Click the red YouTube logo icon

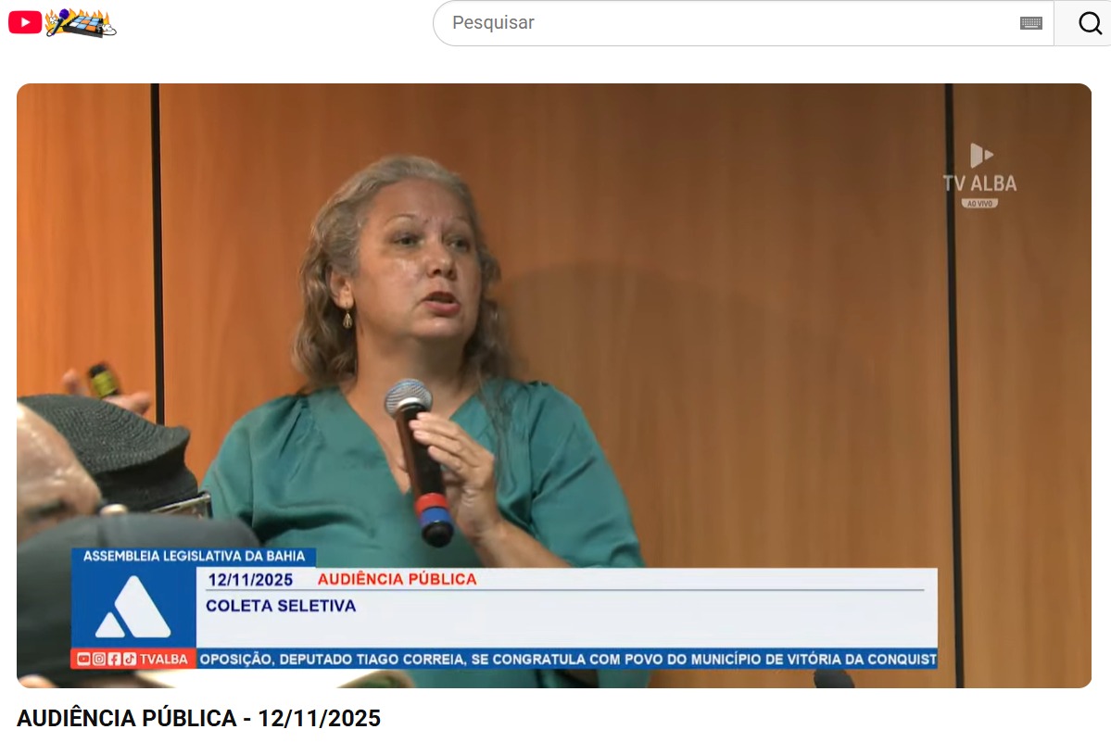coord(25,23)
